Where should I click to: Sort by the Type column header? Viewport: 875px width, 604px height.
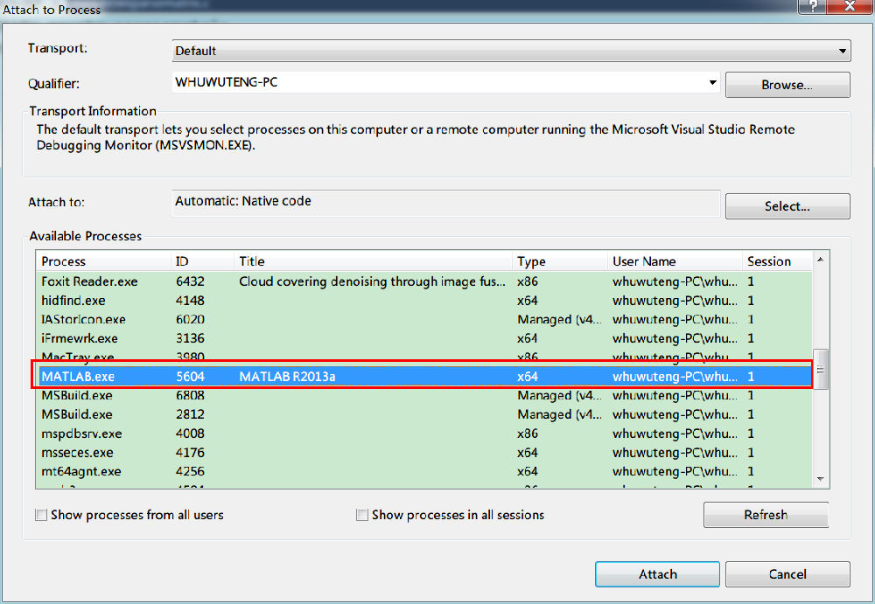[560, 261]
